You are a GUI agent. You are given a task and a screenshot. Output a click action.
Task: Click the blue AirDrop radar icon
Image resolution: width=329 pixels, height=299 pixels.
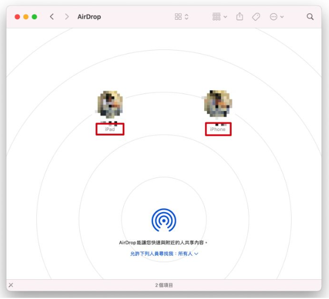coord(164,220)
